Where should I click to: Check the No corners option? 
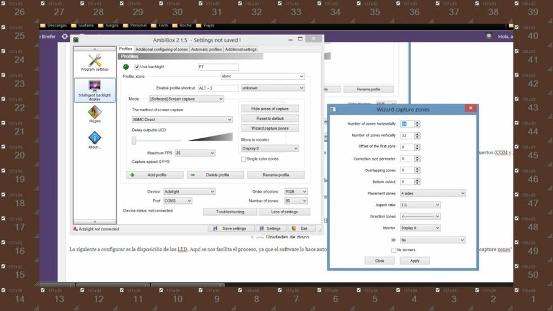394,250
